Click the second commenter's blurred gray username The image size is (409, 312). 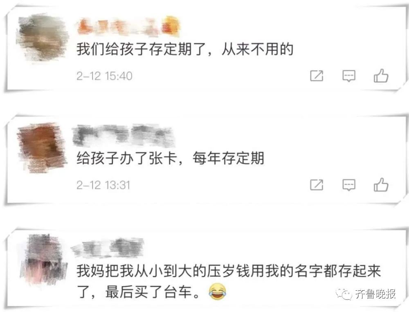pos(123,136)
